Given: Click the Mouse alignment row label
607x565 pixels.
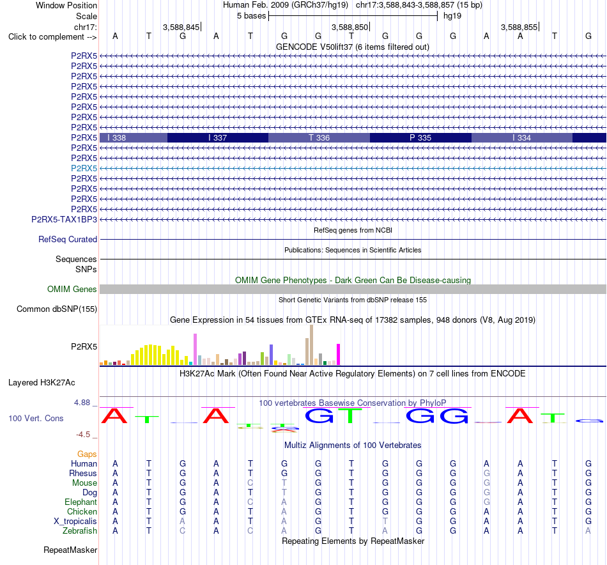Looking at the screenshot, I should click(85, 483).
